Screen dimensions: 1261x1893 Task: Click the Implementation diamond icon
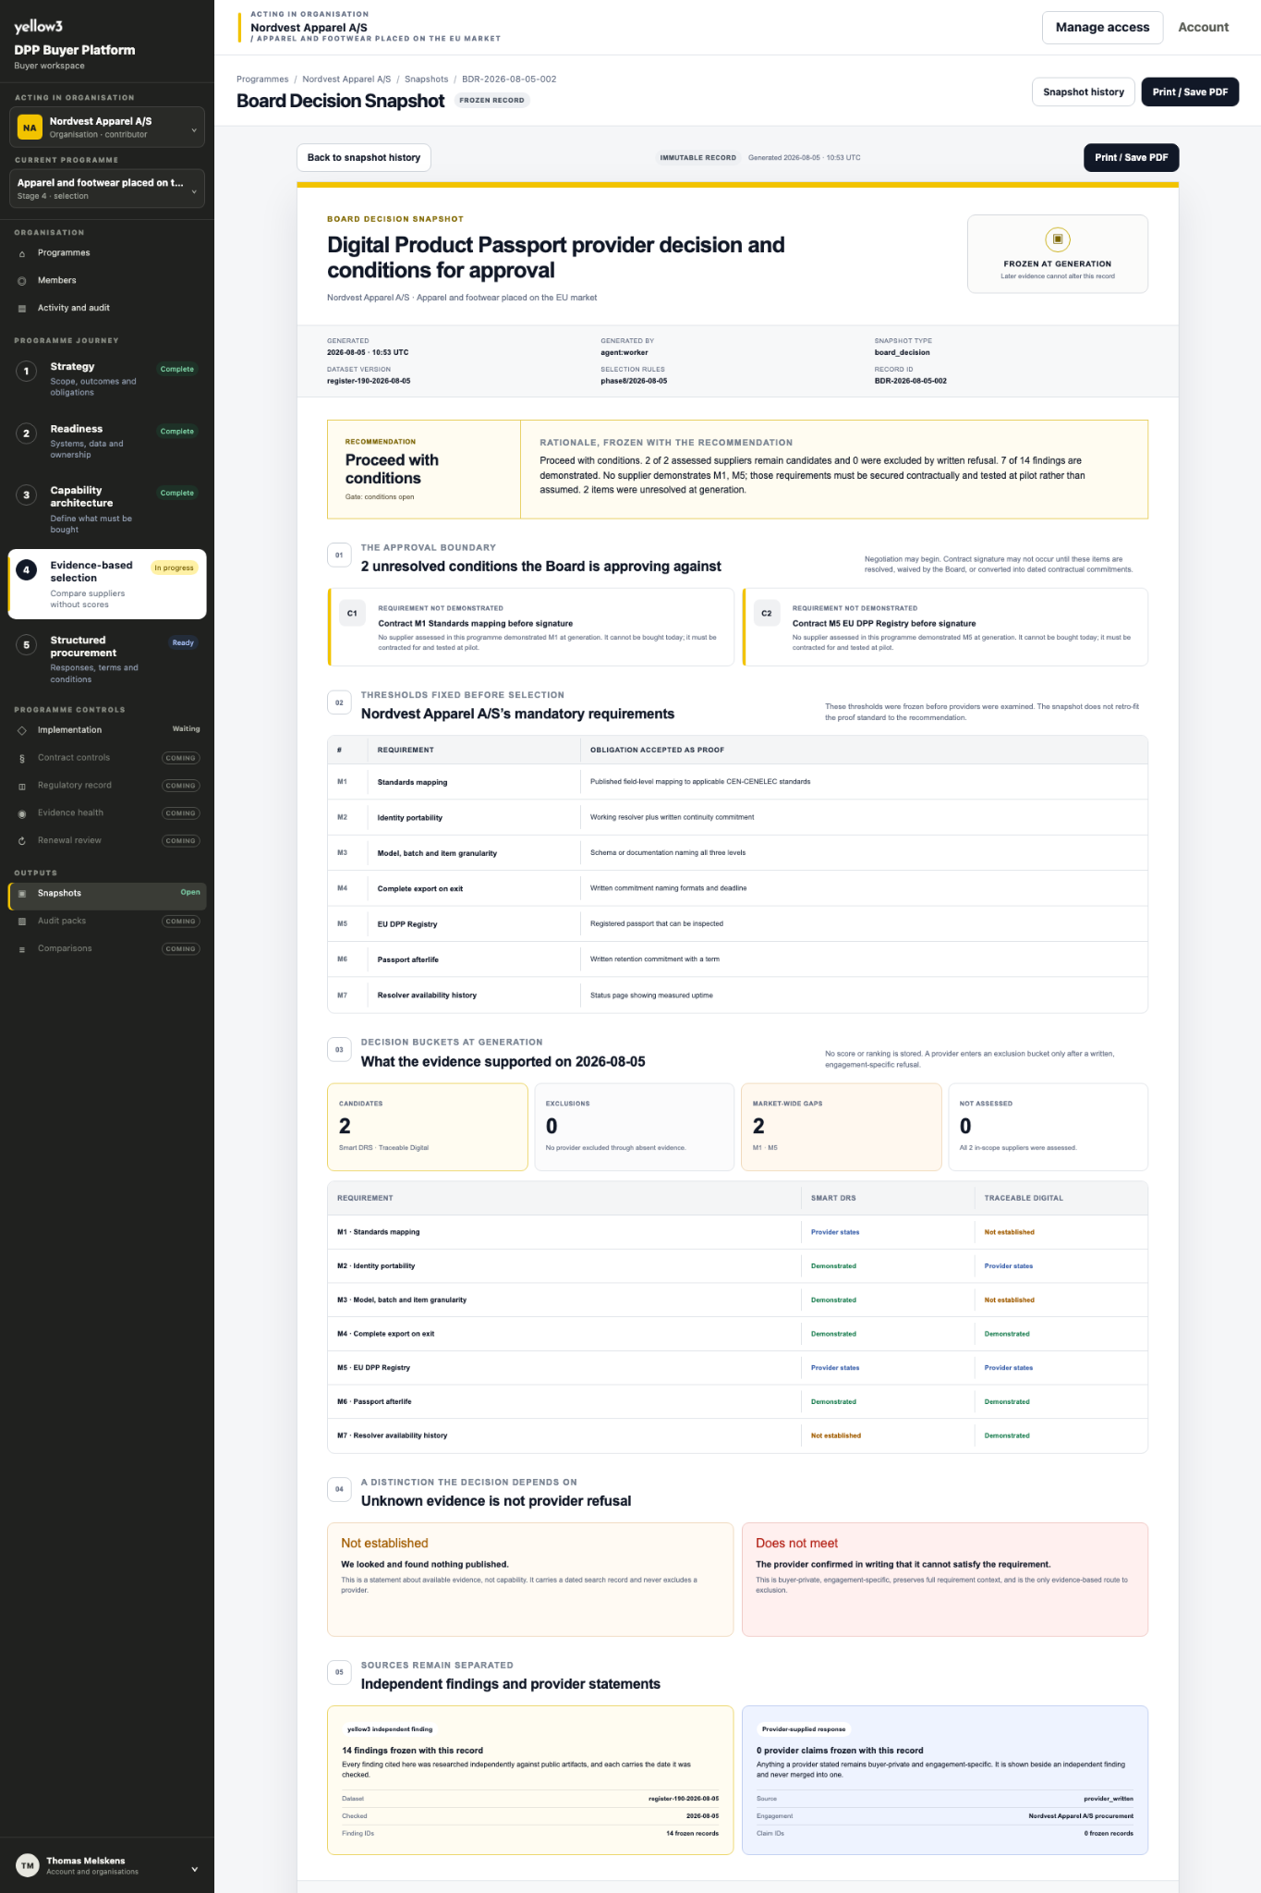(22, 730)
